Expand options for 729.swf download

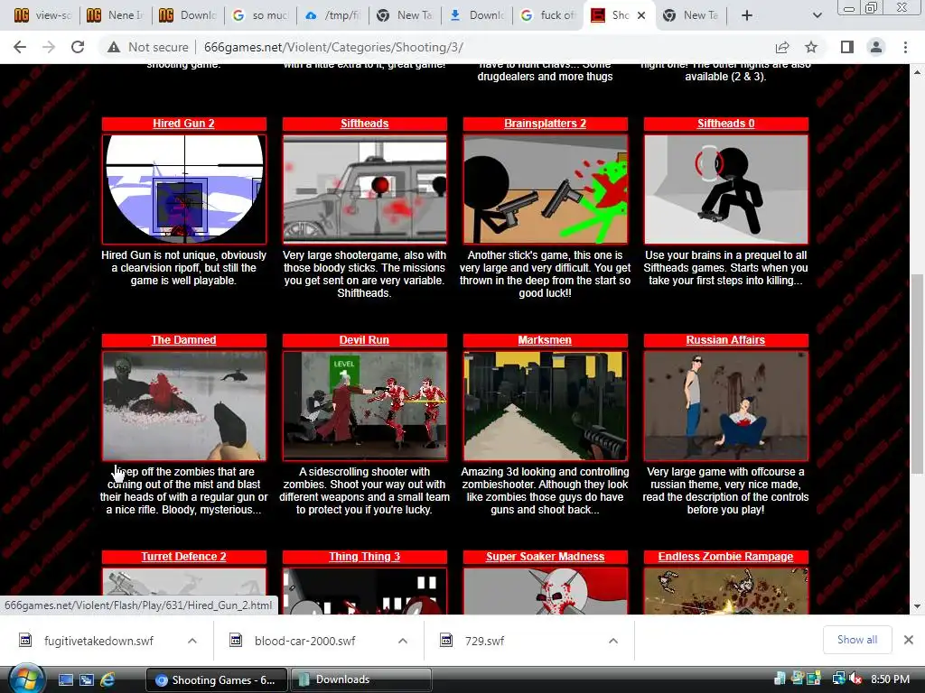(x=613, y=641)
